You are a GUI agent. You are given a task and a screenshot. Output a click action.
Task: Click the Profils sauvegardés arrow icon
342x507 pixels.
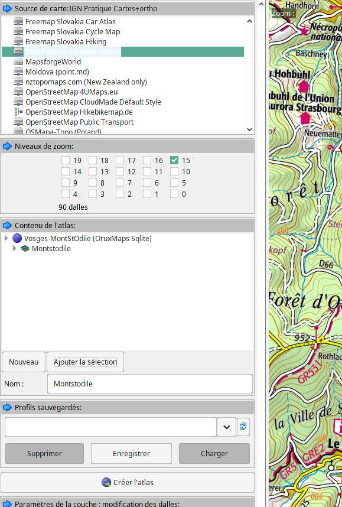pos(7,407)
